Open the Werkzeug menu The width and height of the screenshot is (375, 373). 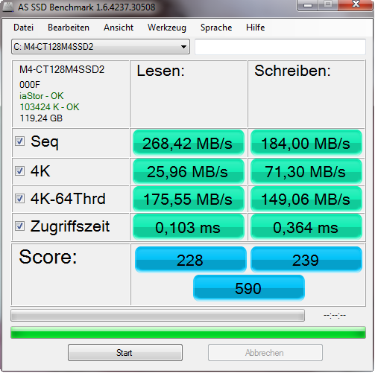tap(167, 28)
